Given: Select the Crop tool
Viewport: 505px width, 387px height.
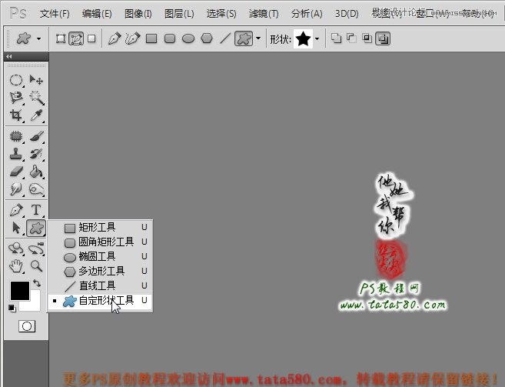Looking at the screenshot, I should pyautogui.click(x=16, y=115).
